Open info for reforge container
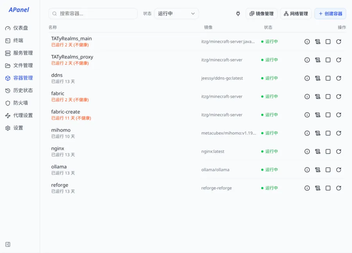This screenshot has height=253, width=352. (x=307, y=188)
